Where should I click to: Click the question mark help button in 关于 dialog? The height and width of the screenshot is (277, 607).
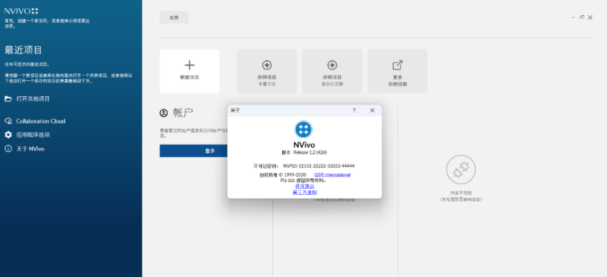coord(354,110)
